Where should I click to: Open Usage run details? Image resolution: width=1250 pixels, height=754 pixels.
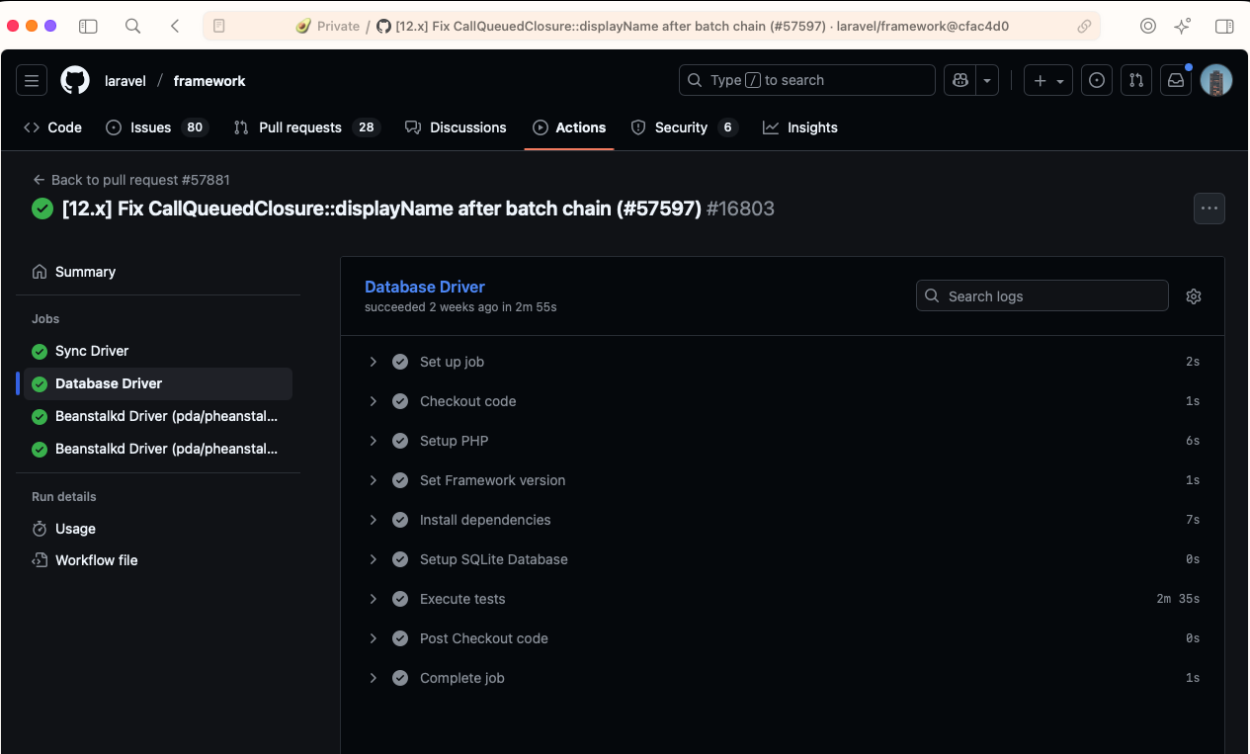(158, 529)
